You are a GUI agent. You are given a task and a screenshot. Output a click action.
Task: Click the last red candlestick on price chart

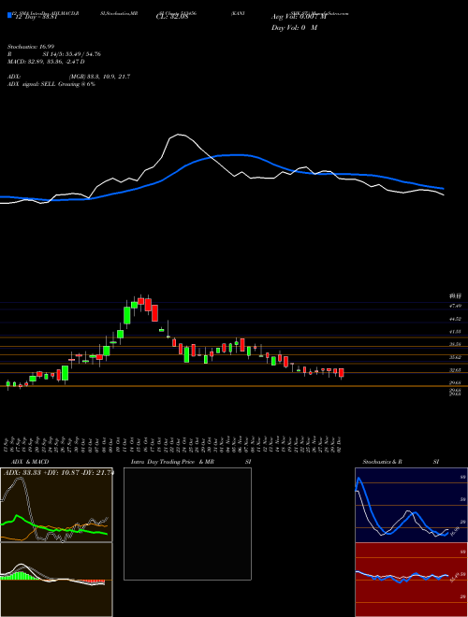(341, 373)
